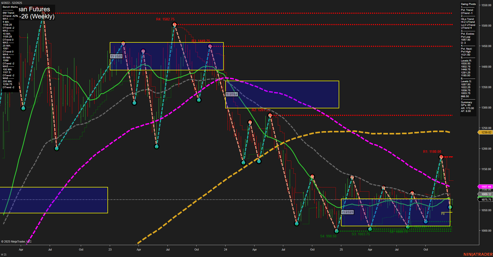Viewport: 493px width, 257px height.
Task: Expand the Y:2024 region label
Action: click(x=232, y=94)
